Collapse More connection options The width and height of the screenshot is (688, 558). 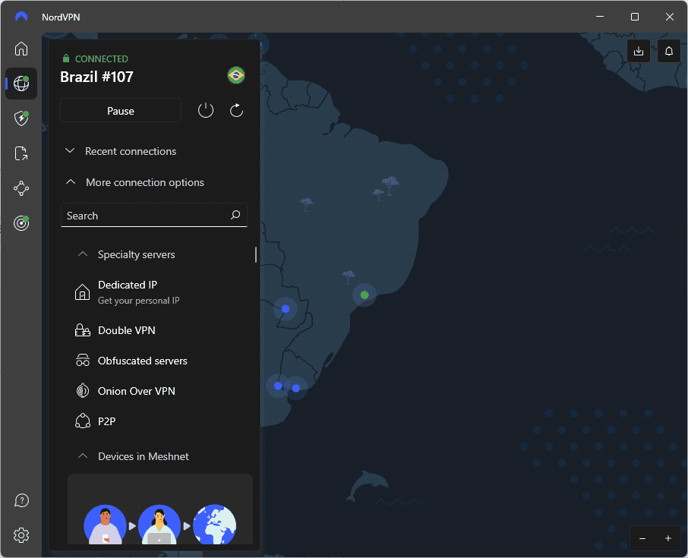[x=134, y=182]
